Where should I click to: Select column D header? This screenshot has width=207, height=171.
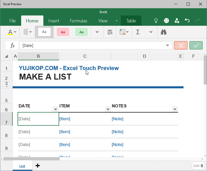[145, 56]
